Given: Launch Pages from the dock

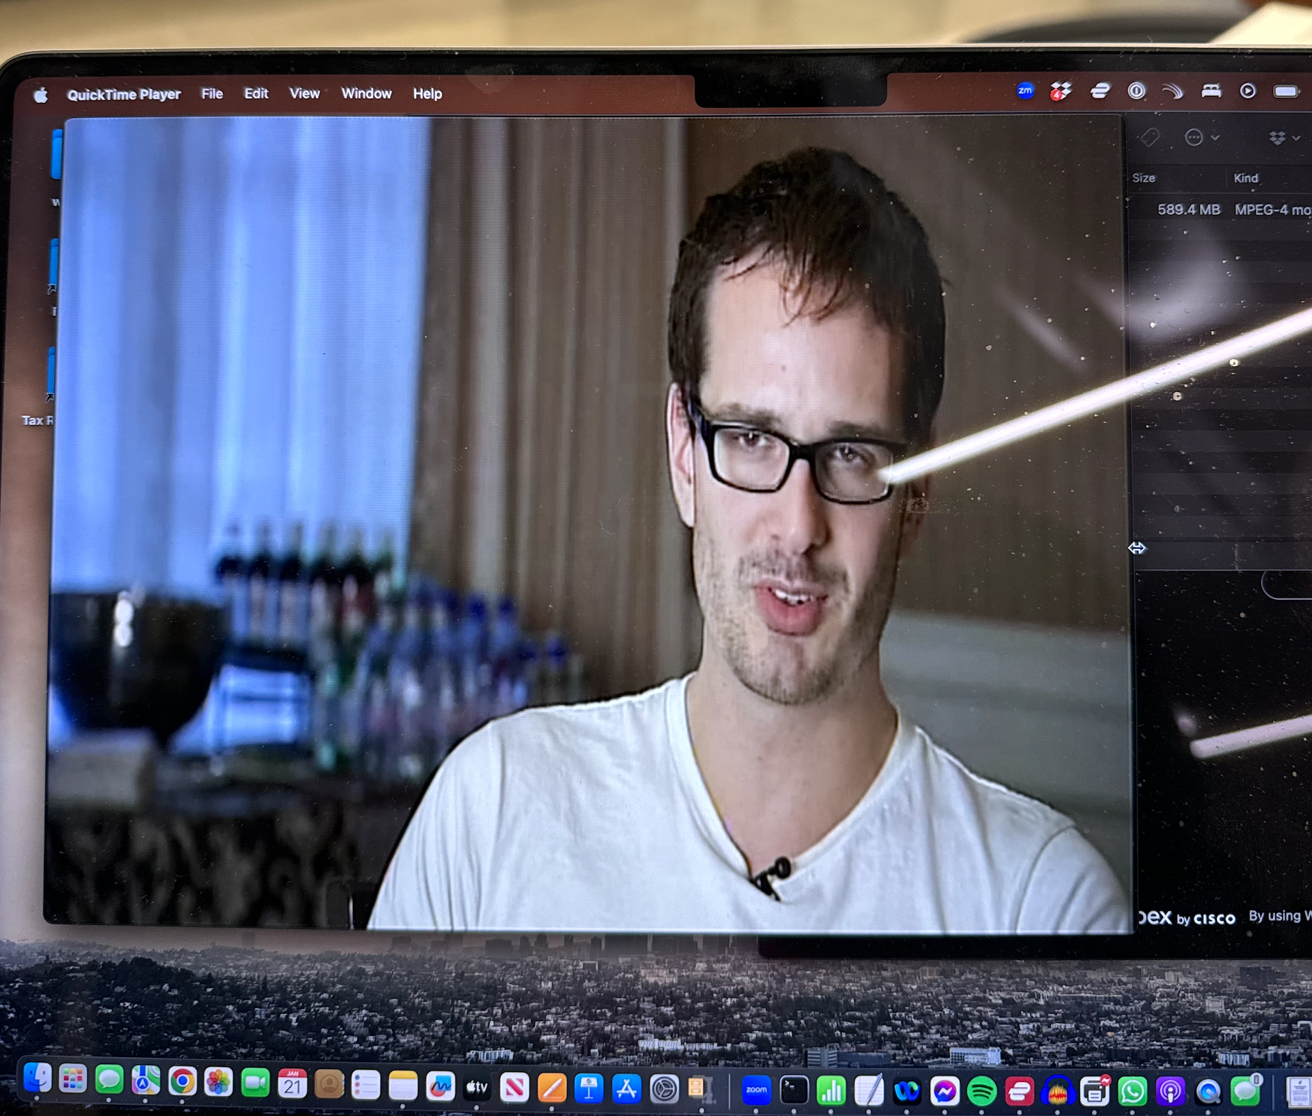Looking at the screenshot, I should pyautogui.click(x=552, y=1089).
